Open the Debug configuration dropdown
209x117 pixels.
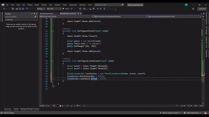[41, 9]
